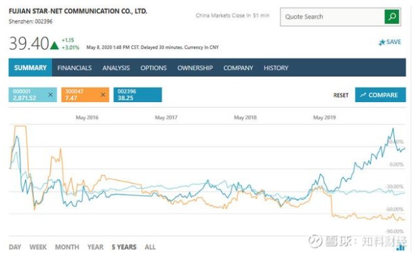Focus the Quote Search field

[333, 17]
